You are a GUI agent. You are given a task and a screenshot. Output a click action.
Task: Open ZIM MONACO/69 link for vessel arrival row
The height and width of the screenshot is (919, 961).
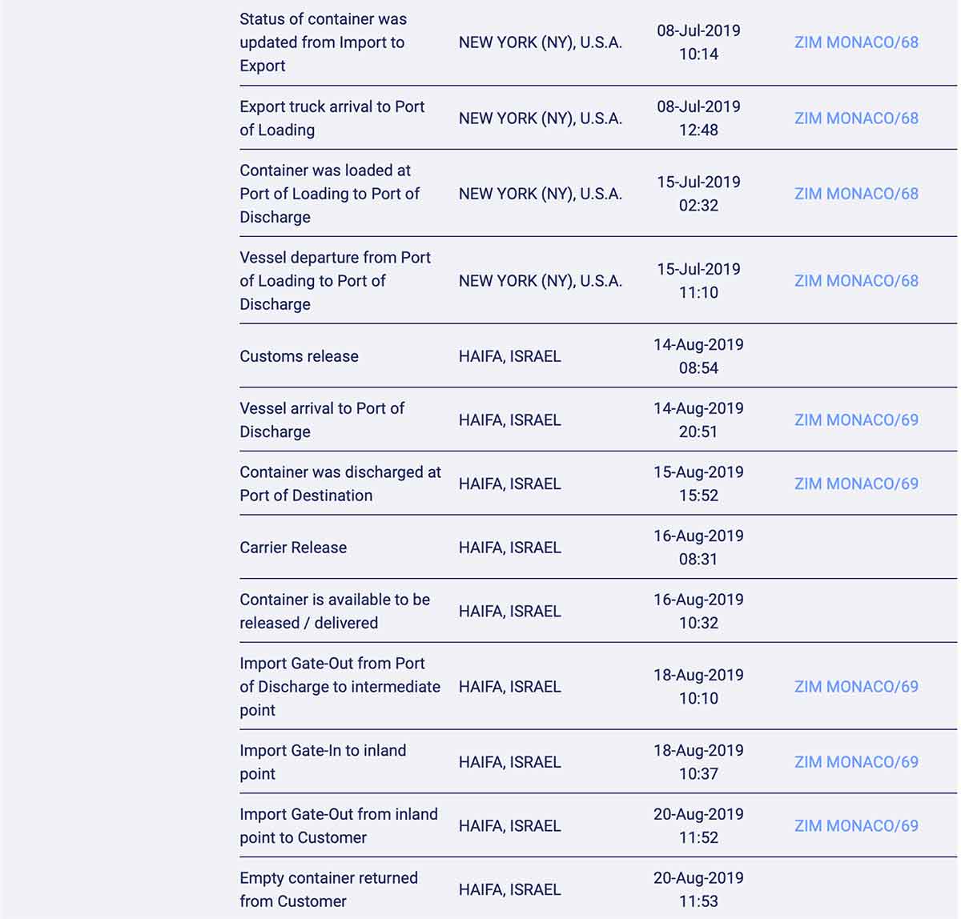tap(855, 420)
